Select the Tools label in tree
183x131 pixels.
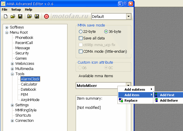(x=20, y=74)
